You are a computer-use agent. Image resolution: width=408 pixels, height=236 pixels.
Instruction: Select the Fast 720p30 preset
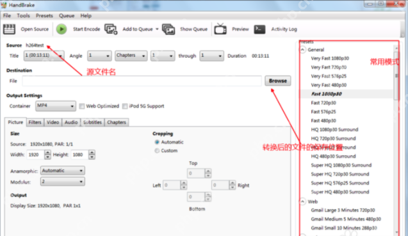click(x=323, y=103)
